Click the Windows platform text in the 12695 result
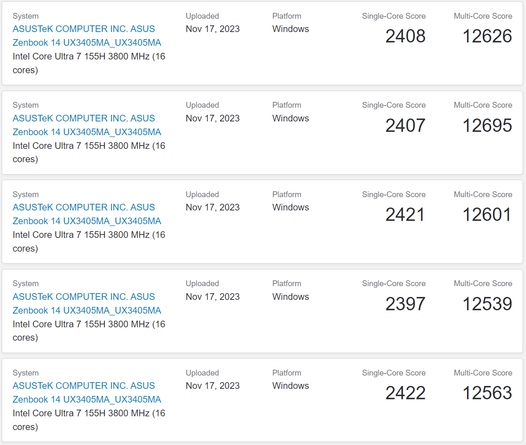The height and width of the screenshot is (445, 526). 290,119
